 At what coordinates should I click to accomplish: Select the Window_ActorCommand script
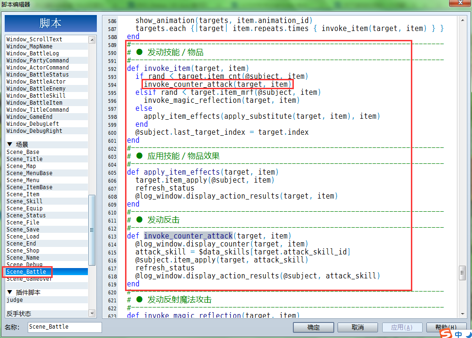(x=47, y=68)
